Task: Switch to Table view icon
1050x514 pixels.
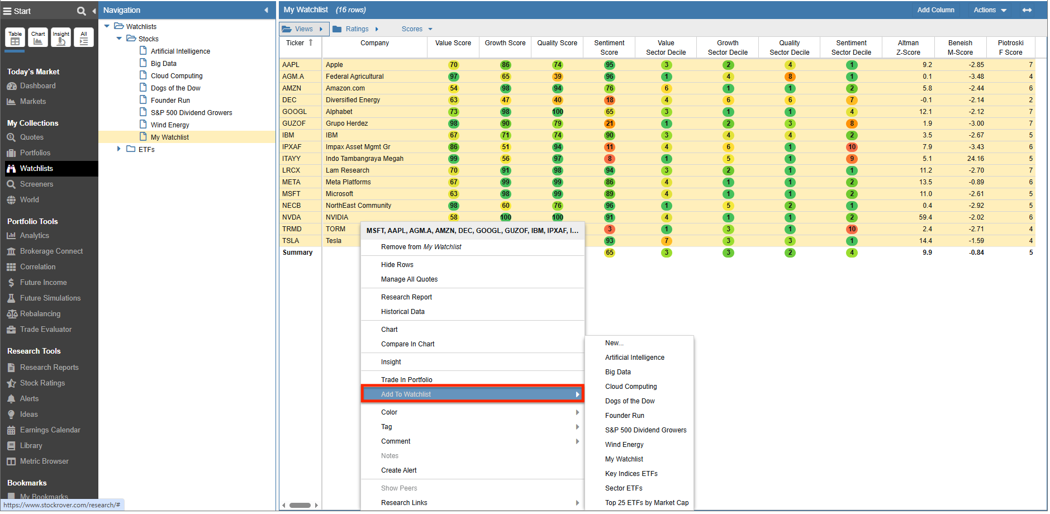Action: point(15,37)
